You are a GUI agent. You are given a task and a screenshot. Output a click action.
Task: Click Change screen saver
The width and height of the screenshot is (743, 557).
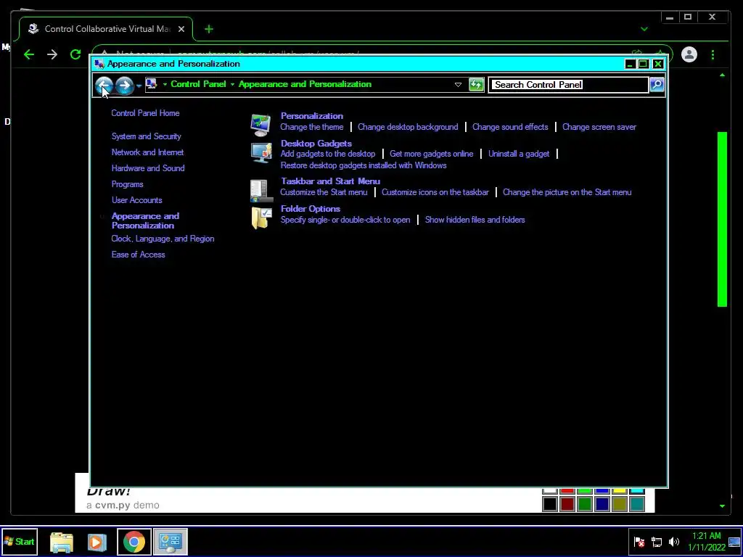tap(599, 127)
